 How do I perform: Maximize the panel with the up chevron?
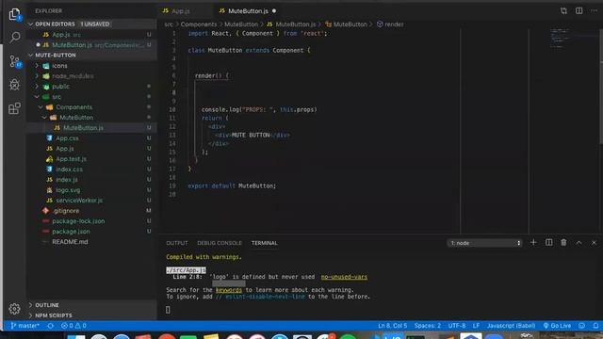(x=579, y=243)
